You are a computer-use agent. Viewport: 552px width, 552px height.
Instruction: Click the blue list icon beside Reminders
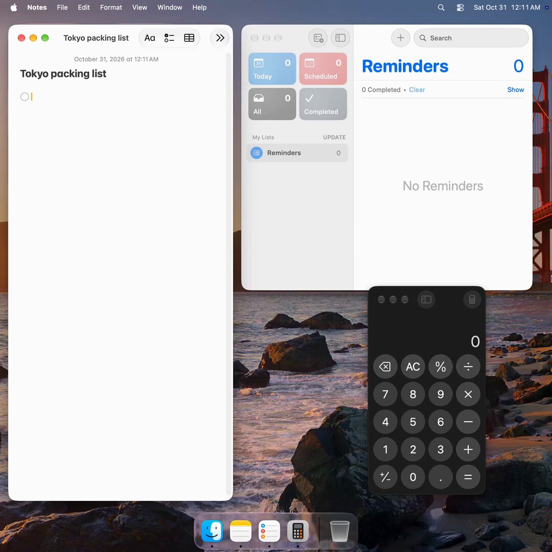point(256,153)
